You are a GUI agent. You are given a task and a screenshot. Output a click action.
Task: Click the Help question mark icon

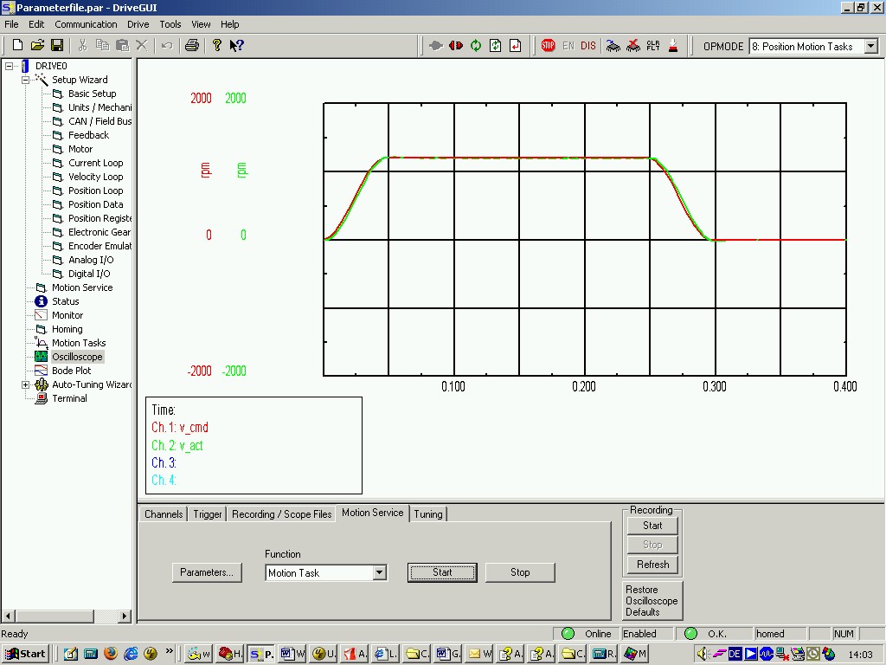217,46
